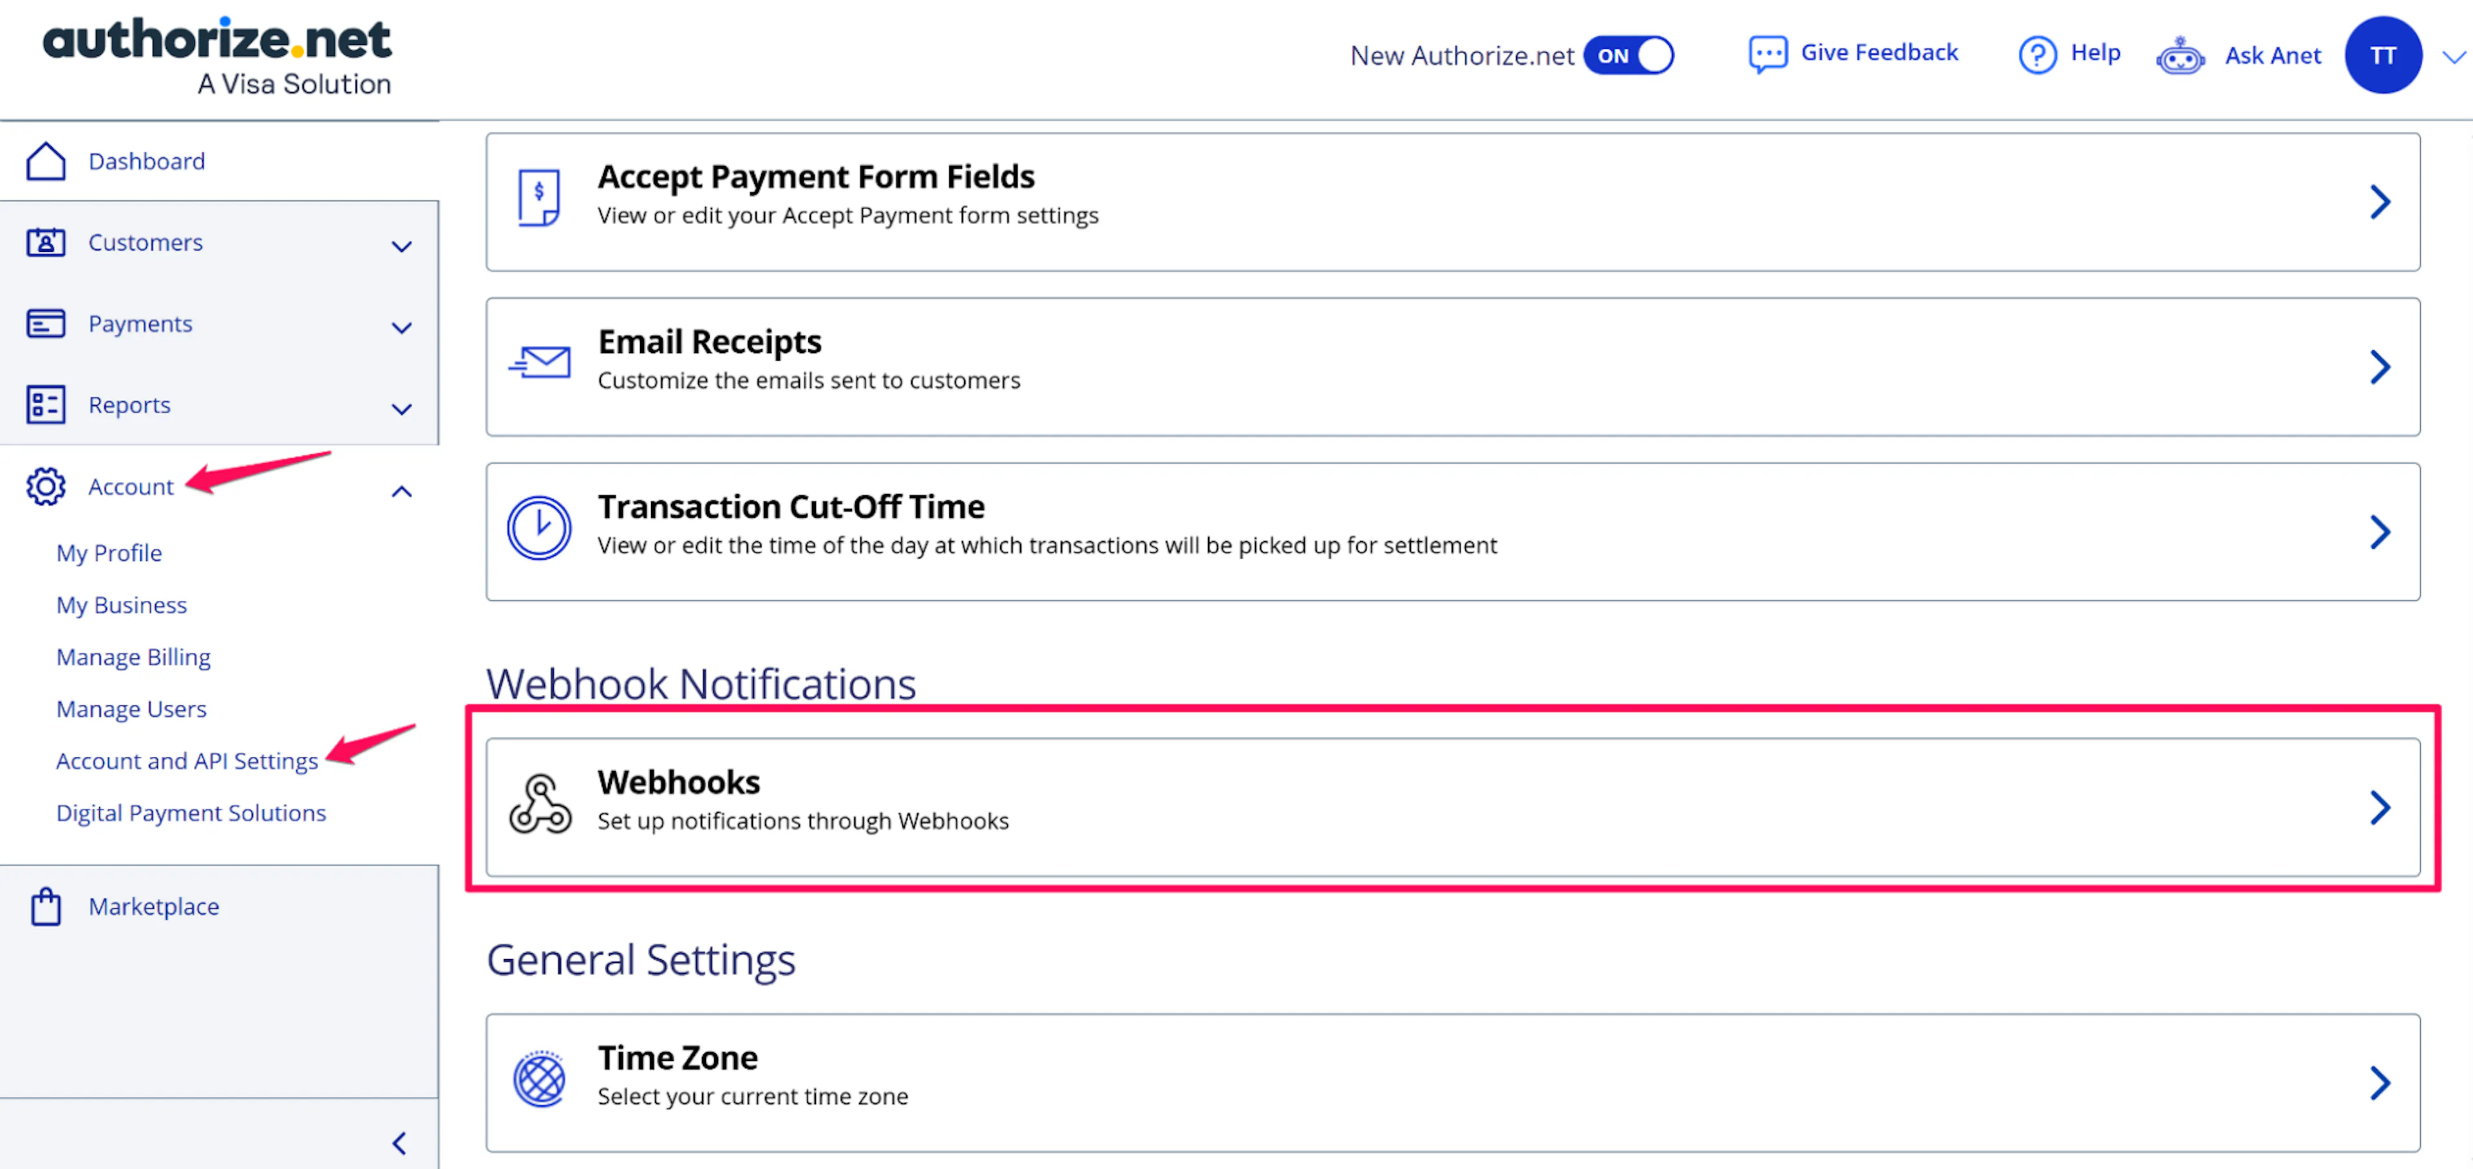Image resolution: width=2473 pixels, height=1169 pixels.
Task: Click the Reports sidebar item
Action: pos(129,405)
